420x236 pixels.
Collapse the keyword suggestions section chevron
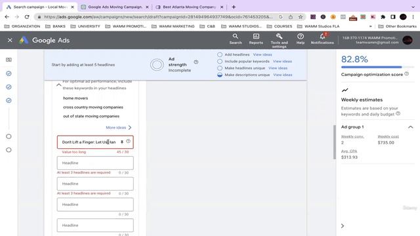point(58,85)
